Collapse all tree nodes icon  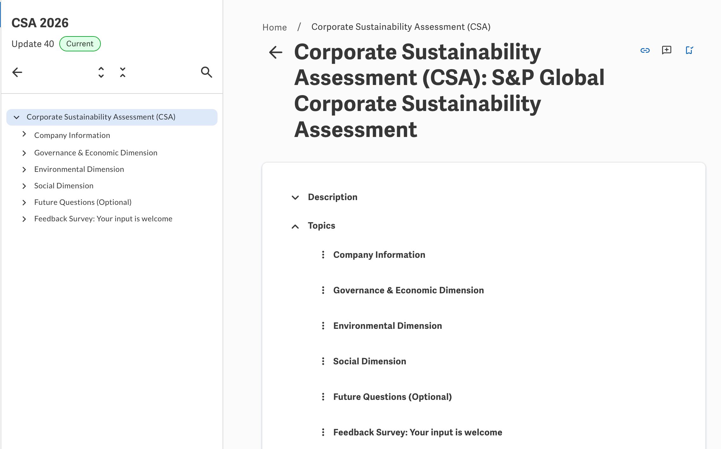[x=123, y=72]
